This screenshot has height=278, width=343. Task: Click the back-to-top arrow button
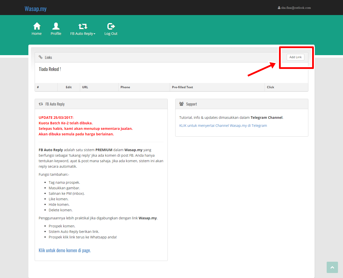pyautogui.click(x=332, y=267)
